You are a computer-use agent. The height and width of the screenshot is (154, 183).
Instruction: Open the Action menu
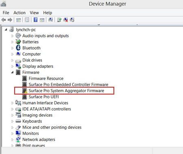(20, 13)
